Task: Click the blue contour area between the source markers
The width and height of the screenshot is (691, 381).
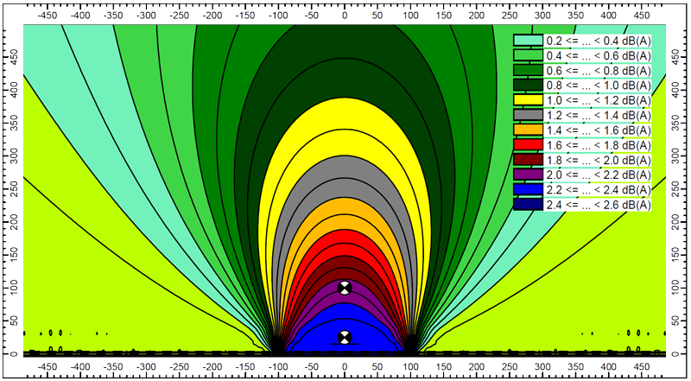Action: coord(345,315)
